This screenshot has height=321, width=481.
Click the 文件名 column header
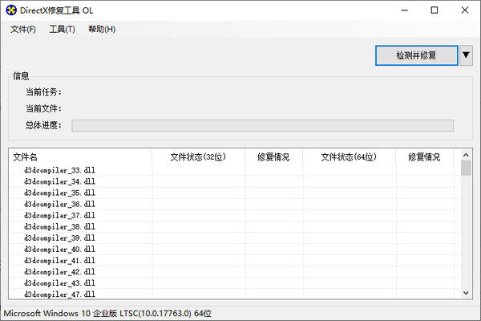click(x=81, y=157)
